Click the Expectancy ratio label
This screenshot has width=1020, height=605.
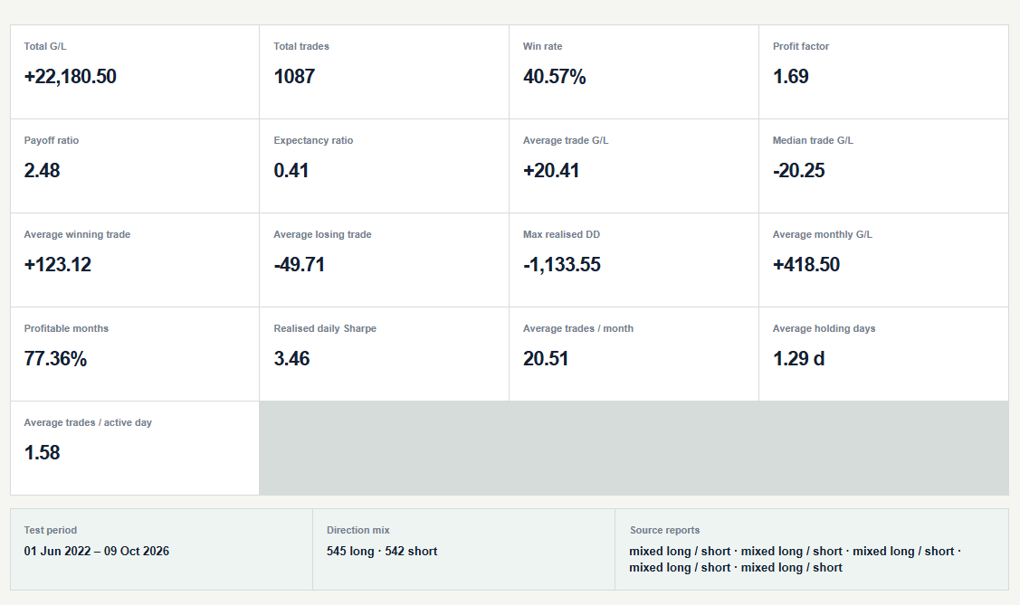click(313, 140)
